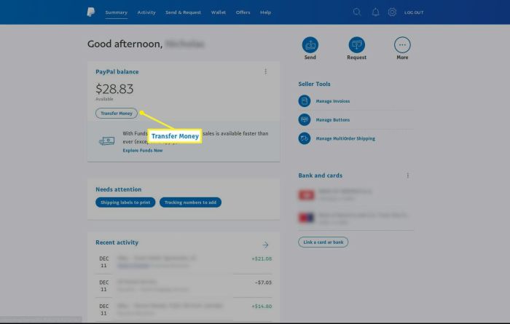Click the Needs attention heading
Screen dimensions: 510x324
point(118,189)
